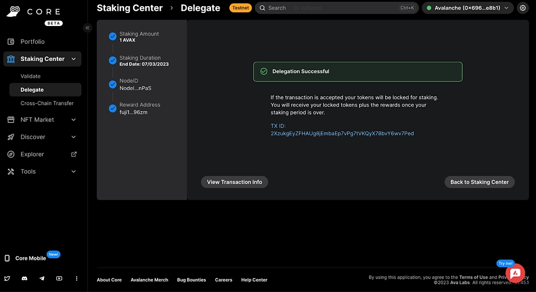Select Validate in the Staking Center submenu

(x=30, y=76)
